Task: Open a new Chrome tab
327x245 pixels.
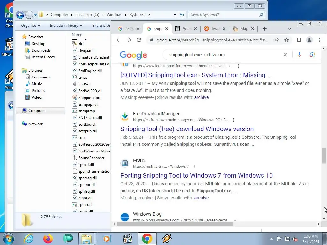Action: [265, 29]
